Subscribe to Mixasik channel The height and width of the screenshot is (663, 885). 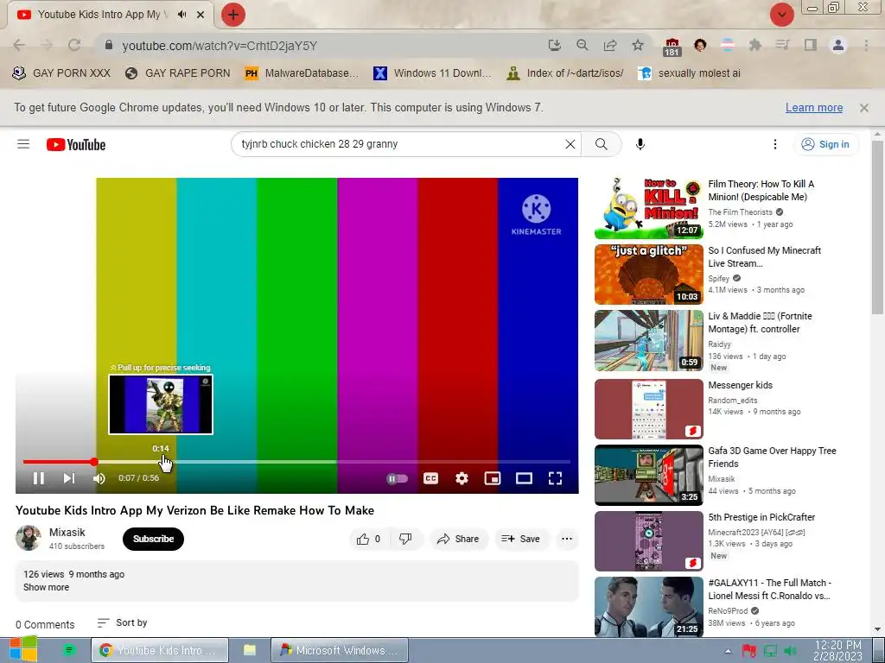153,539
